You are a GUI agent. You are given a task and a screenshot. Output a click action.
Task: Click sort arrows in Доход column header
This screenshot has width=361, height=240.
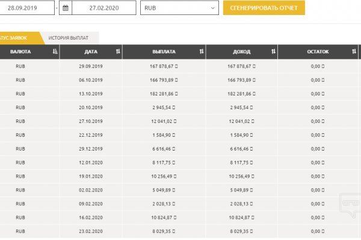coord(273,52)
